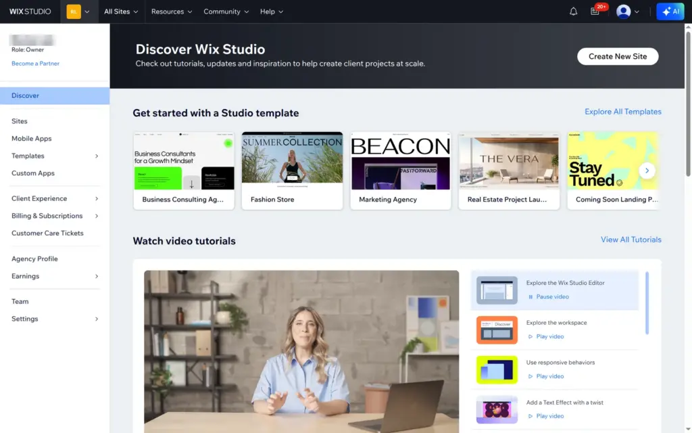Open the Marketing Agency BEACON template
This screenshot has height=433, width=692.
(x=401, y=161)
